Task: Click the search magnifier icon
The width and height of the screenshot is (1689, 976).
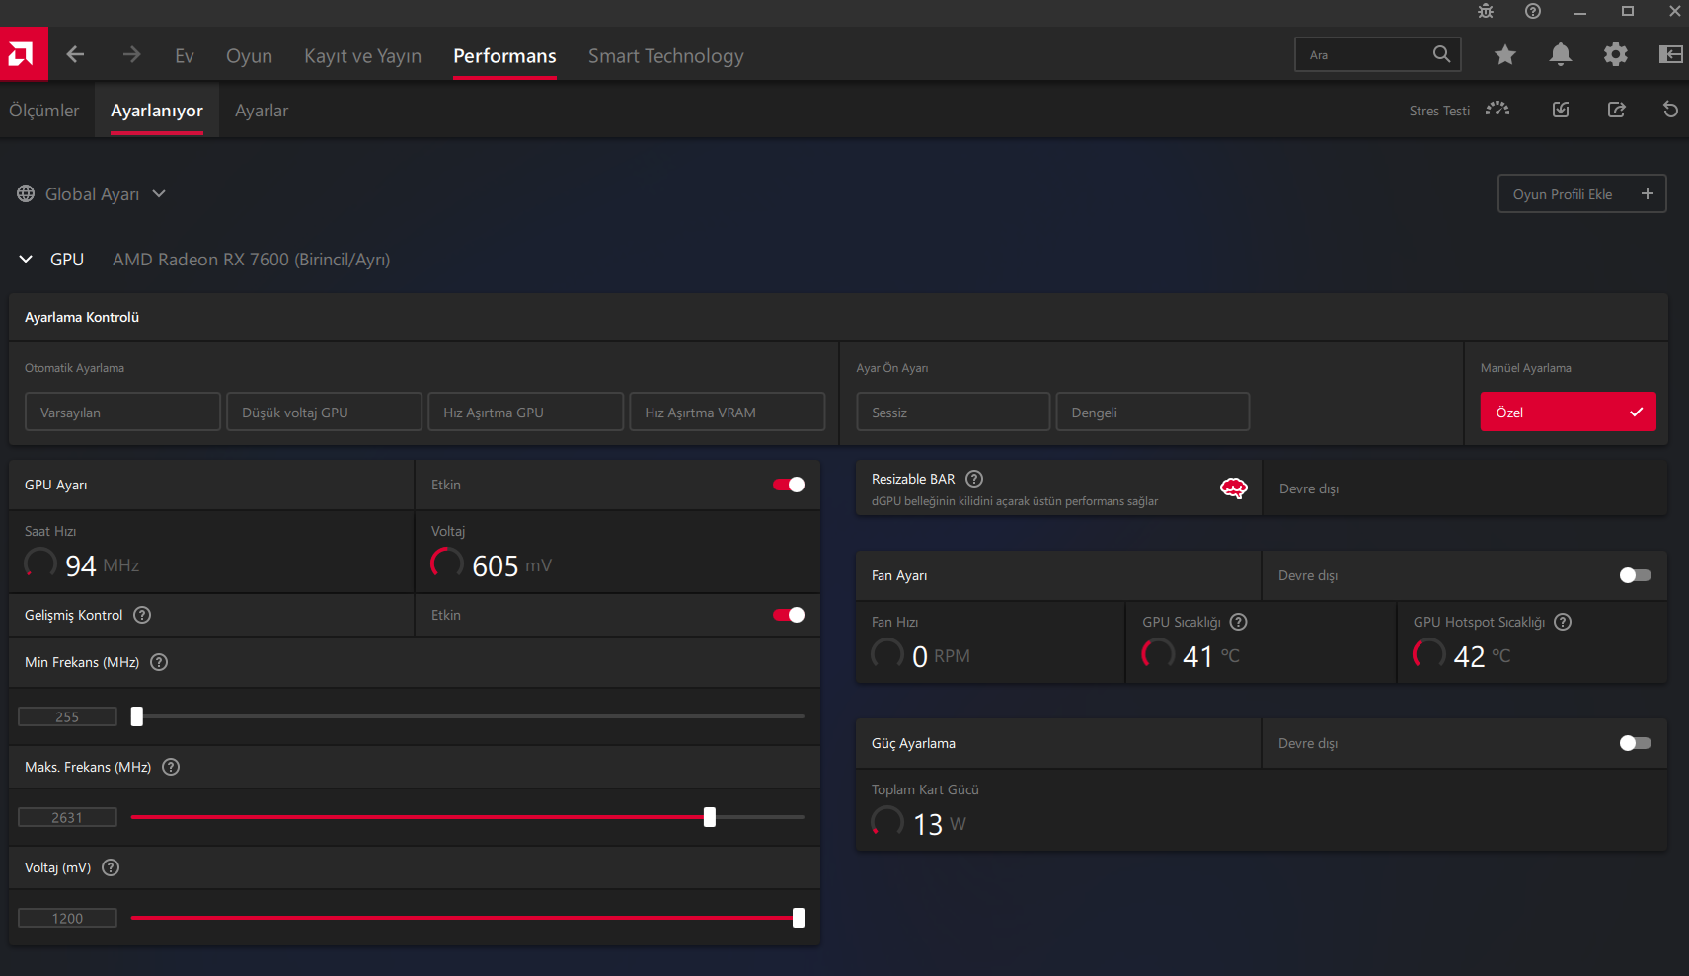Action: 1441,54
